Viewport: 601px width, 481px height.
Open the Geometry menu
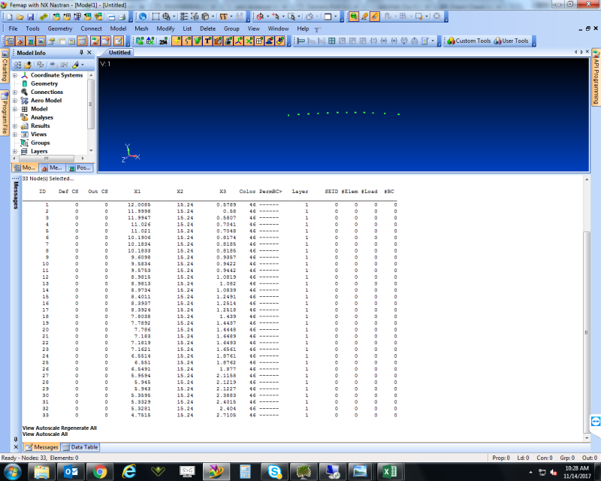[60, 29]
